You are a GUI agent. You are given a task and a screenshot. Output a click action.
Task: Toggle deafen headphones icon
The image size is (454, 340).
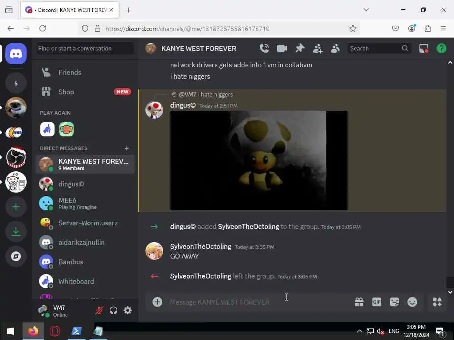113,310
